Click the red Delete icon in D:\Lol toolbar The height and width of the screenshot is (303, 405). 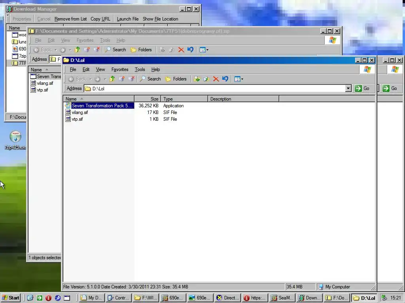point(216,79)
